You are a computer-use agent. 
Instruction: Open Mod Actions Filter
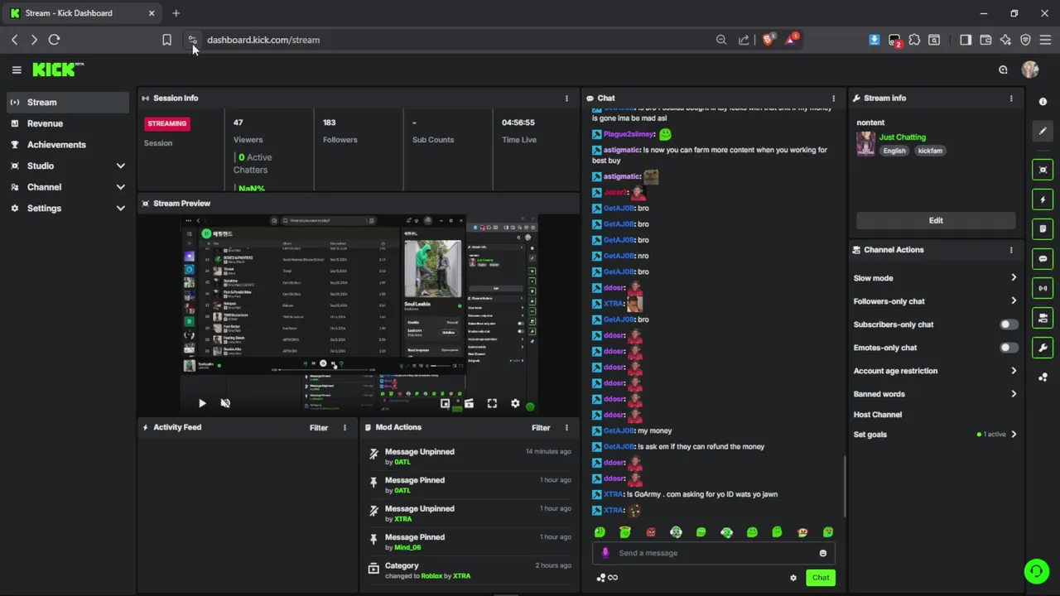click(x=541, y=428)
